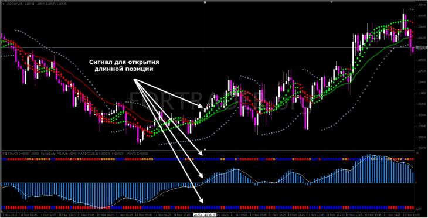The height and width of the screenshot is (218, 428).
Task: Click the RenkoScalp_MSAlert indicator label
Action: click(55, 154)
